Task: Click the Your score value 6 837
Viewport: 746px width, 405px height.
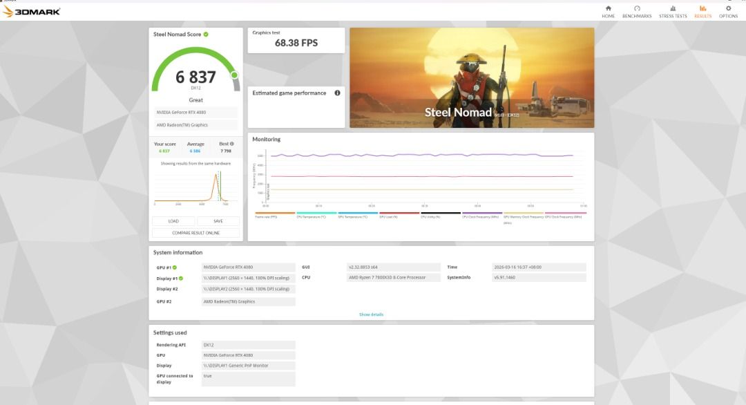Action: tap(164, 151)
